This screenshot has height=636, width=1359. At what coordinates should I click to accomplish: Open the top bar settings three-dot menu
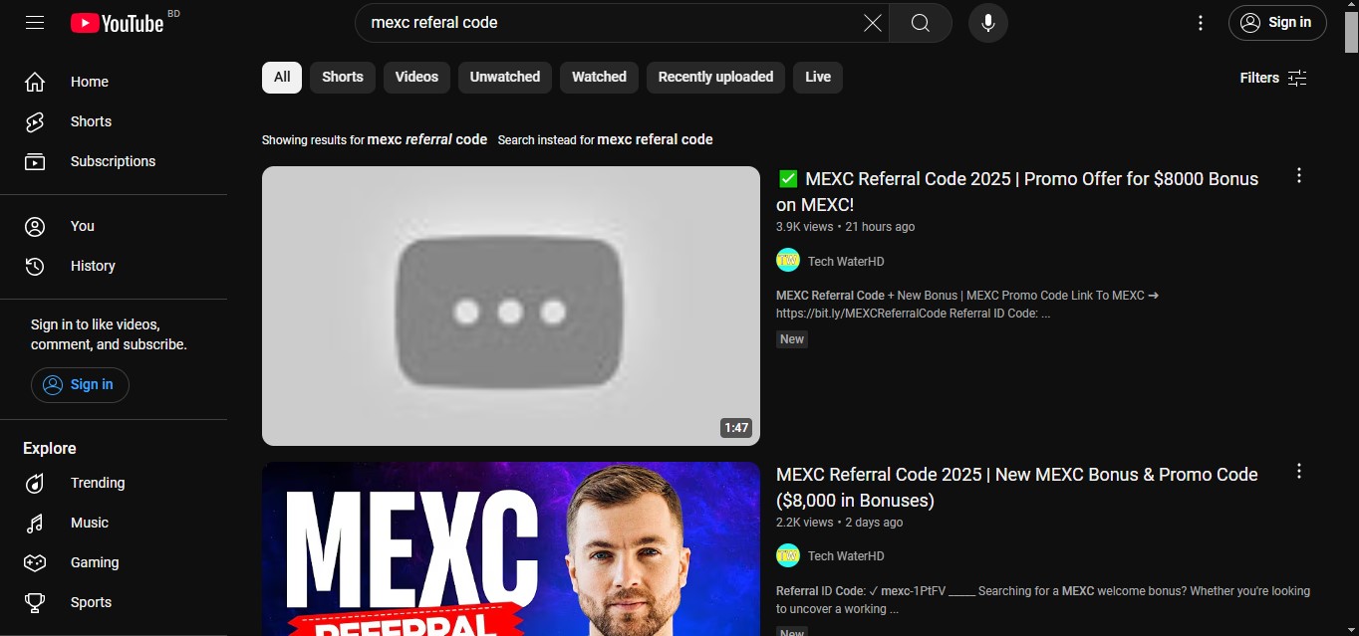click(1201, 23)
